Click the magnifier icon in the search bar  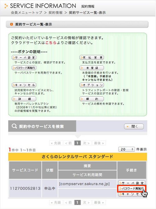[14, 126]
